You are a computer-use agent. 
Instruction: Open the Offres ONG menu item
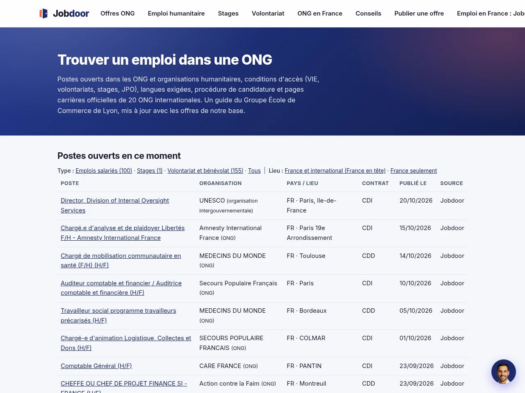point(118,14)
